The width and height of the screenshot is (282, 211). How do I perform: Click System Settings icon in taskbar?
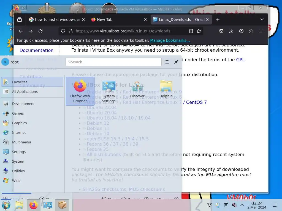[x=48, y=205]
